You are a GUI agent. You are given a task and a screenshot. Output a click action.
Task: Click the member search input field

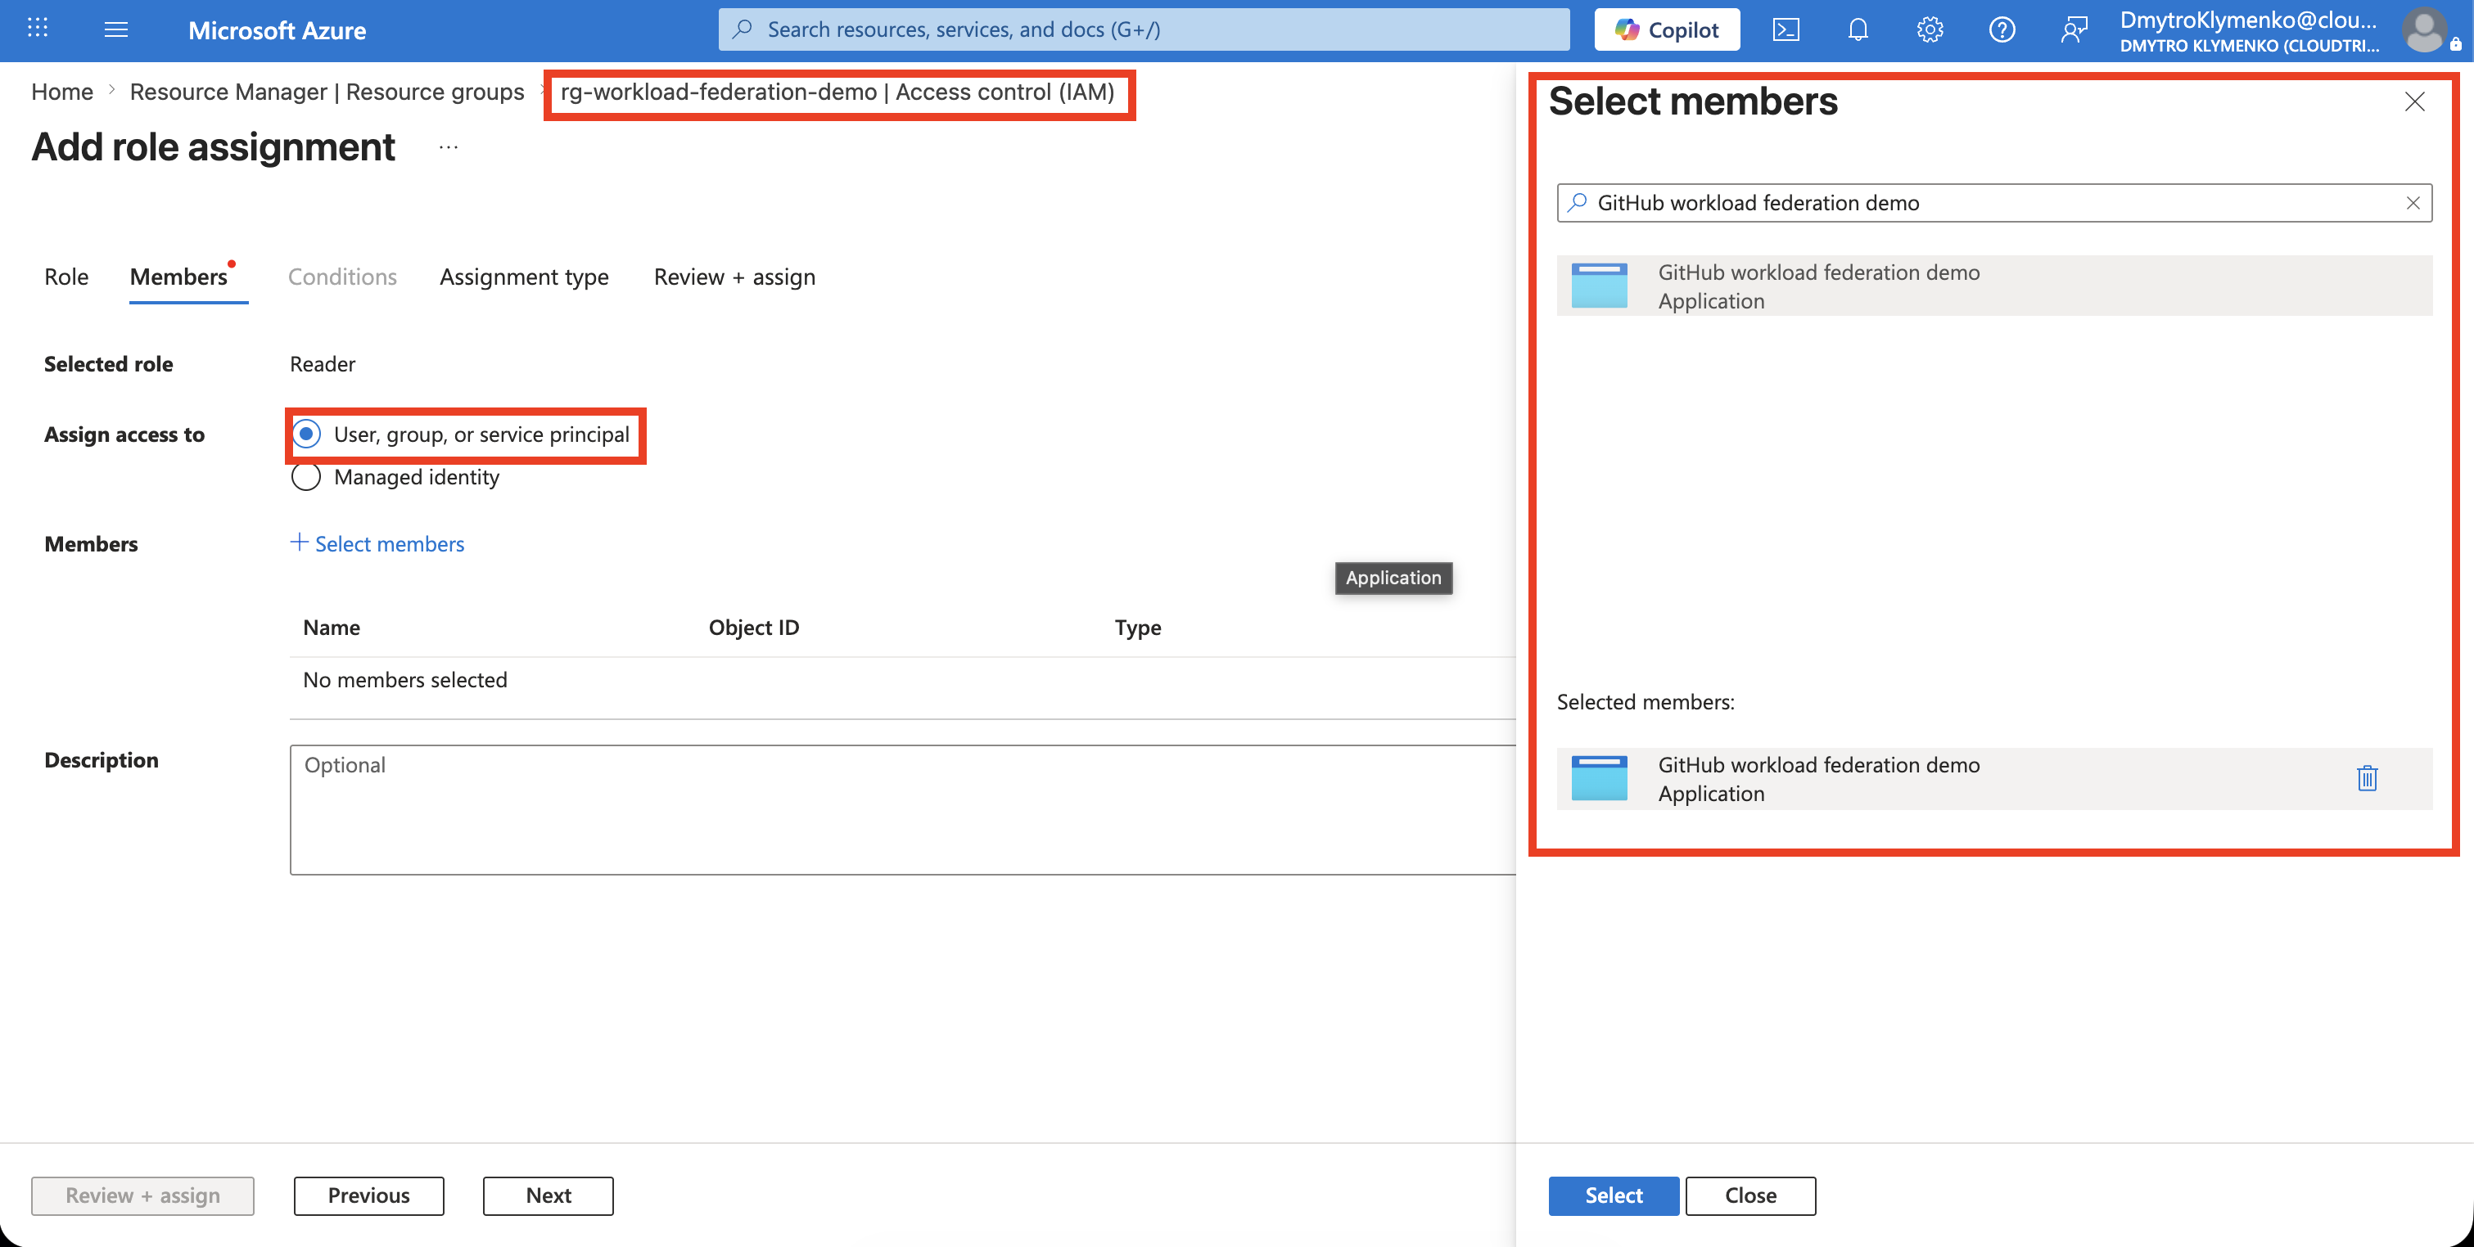1993,203
